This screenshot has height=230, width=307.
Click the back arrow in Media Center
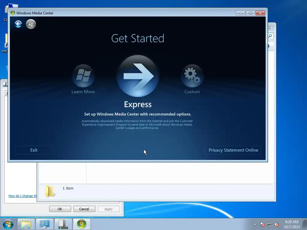18,24
